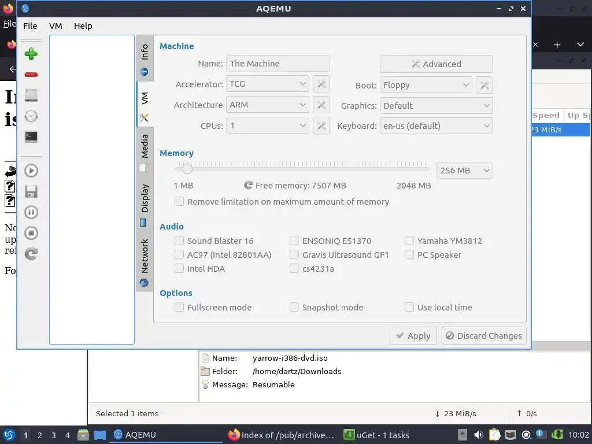Open file manager icon in taskbar
Screen dimensions: 592x444
click(83, 435)
